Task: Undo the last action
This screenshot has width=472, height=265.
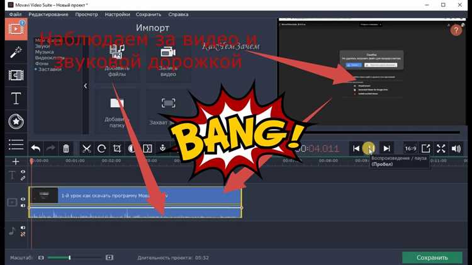Action: tap(36, 149)
